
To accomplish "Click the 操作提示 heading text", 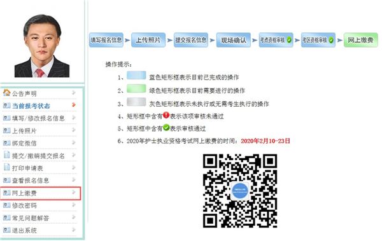I will (x=118, y=64).
